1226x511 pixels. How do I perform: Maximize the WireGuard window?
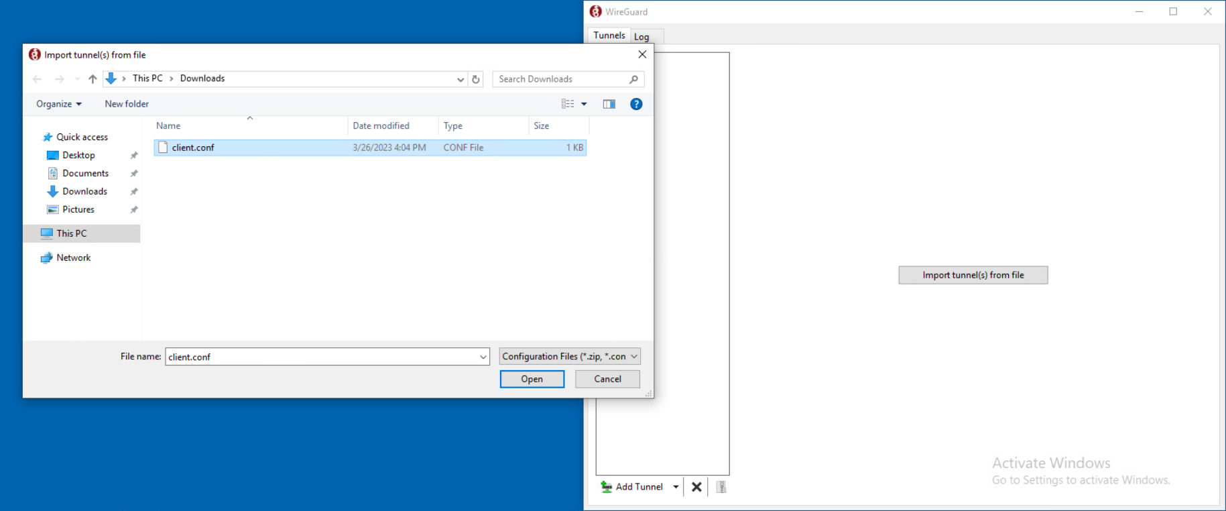(1173, 11)
